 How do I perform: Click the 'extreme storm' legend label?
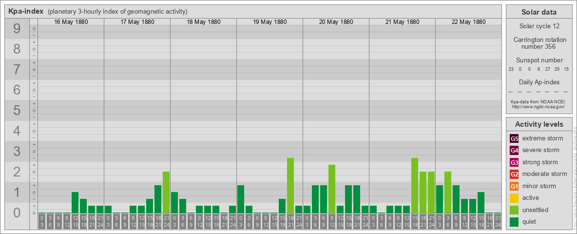542,139
